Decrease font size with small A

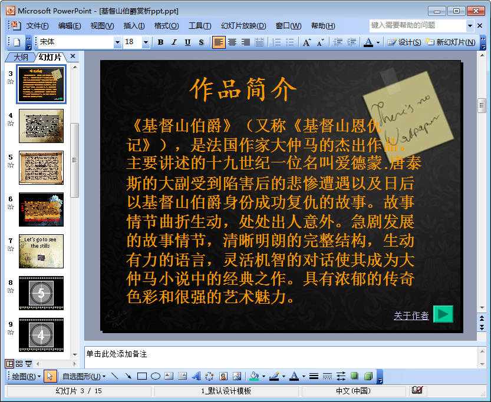(320, 42)
